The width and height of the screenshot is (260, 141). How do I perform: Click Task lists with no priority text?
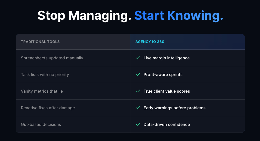45,74
